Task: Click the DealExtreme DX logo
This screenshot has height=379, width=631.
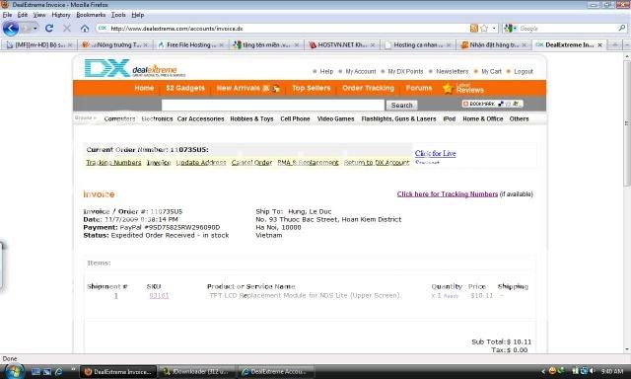Action: pos(135,68)
